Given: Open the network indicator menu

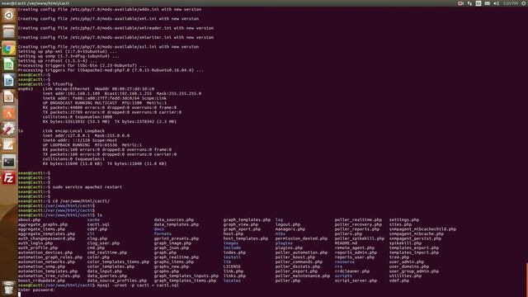Looking at the screenshot, I should coord(469,3).
